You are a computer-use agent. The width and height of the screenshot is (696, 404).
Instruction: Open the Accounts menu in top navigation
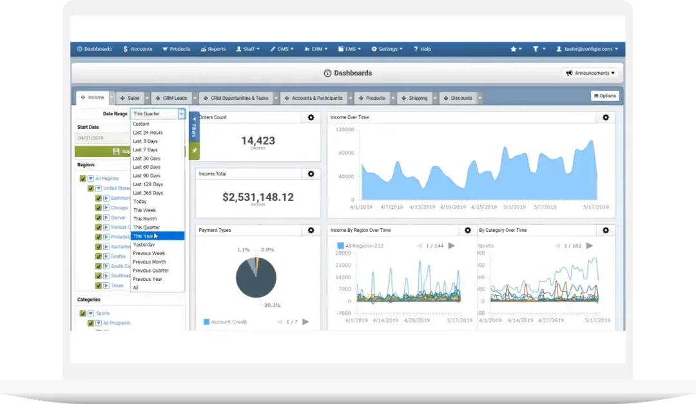pos(138,49)
